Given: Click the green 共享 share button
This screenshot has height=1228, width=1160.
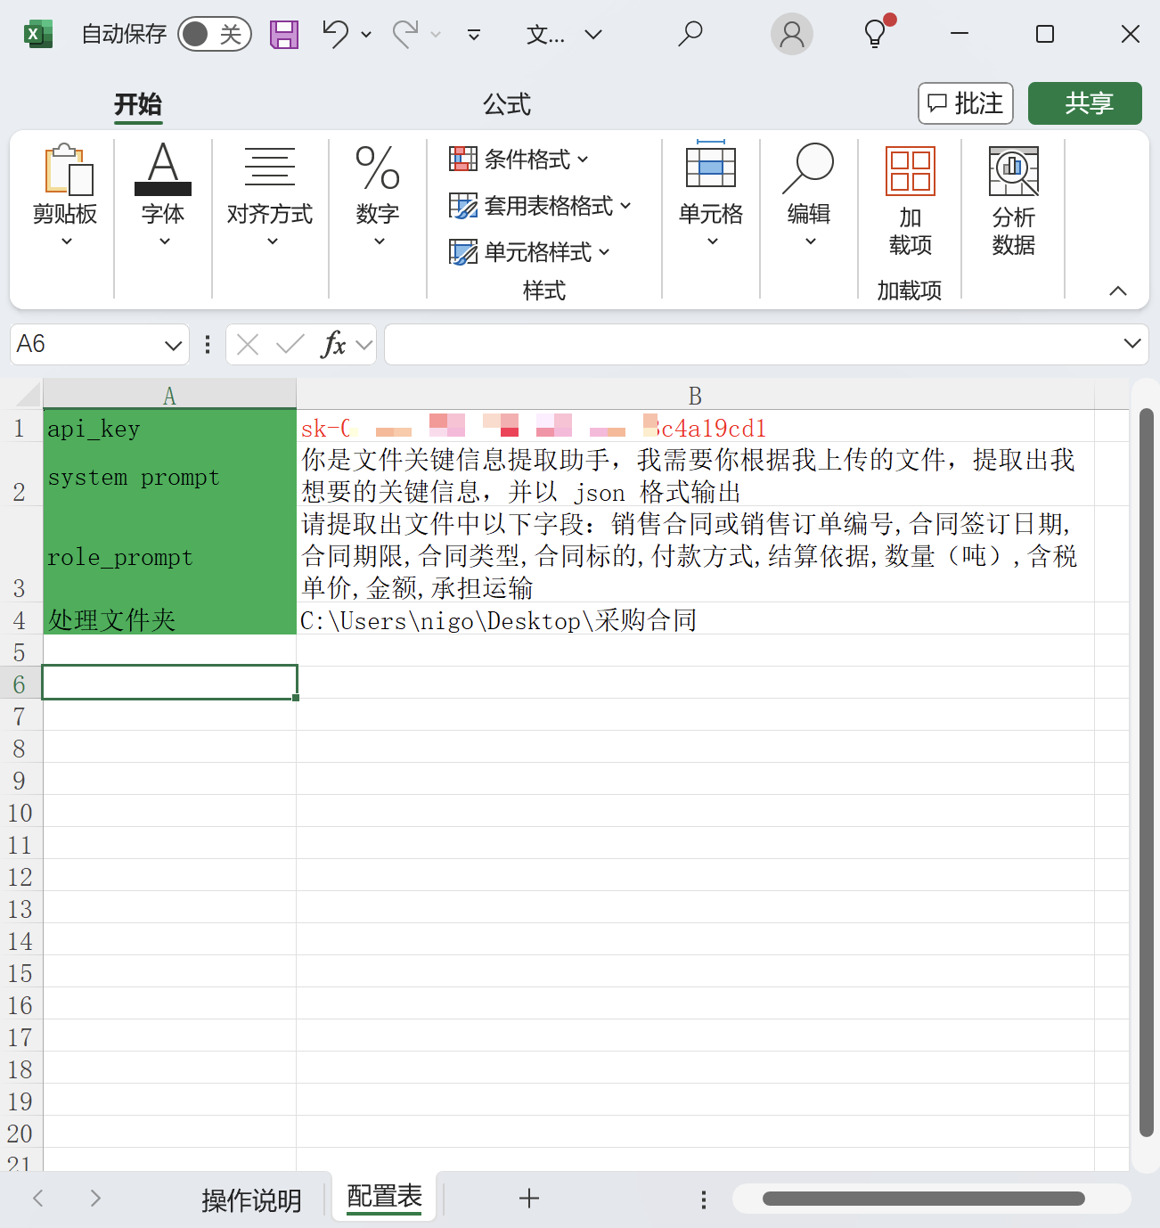Looking at the screenshot, I should tap(1085, 103).
